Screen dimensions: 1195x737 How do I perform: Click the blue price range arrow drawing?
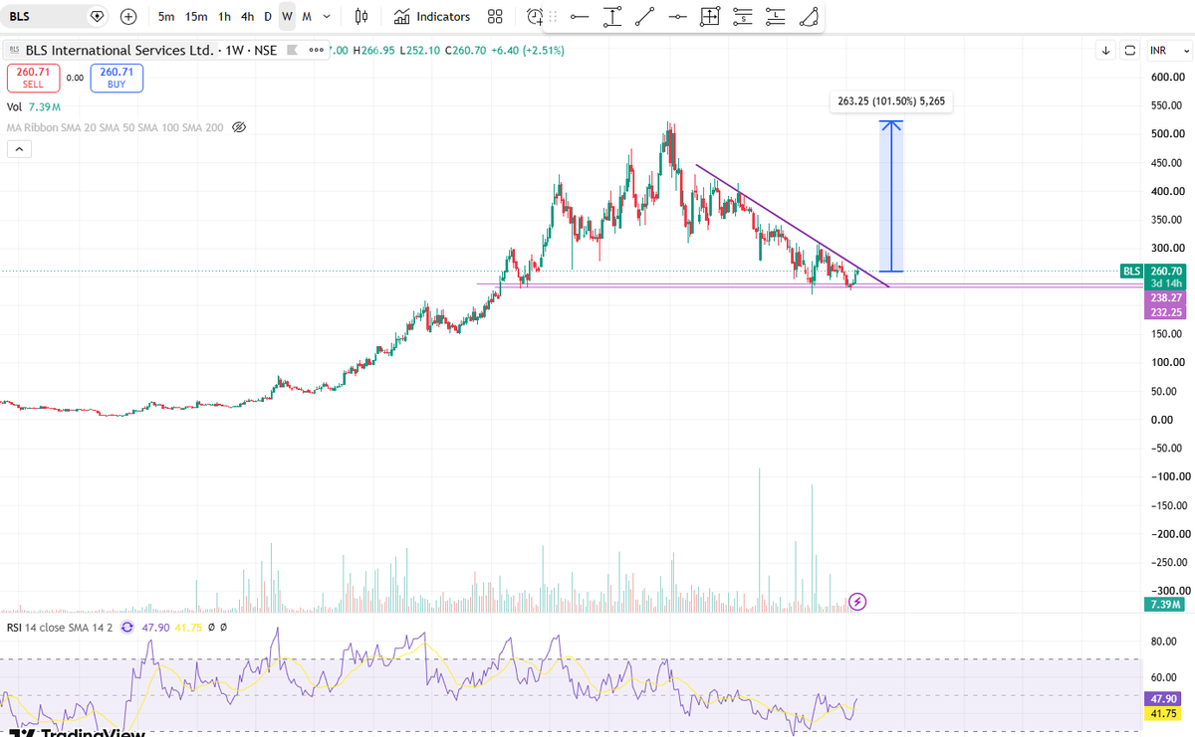890,196
